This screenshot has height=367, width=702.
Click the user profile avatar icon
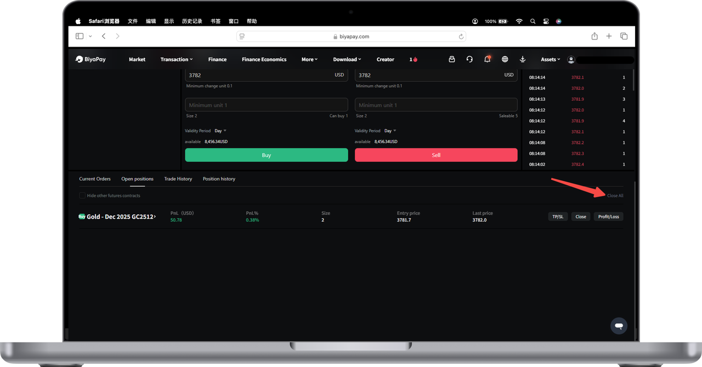571,59
